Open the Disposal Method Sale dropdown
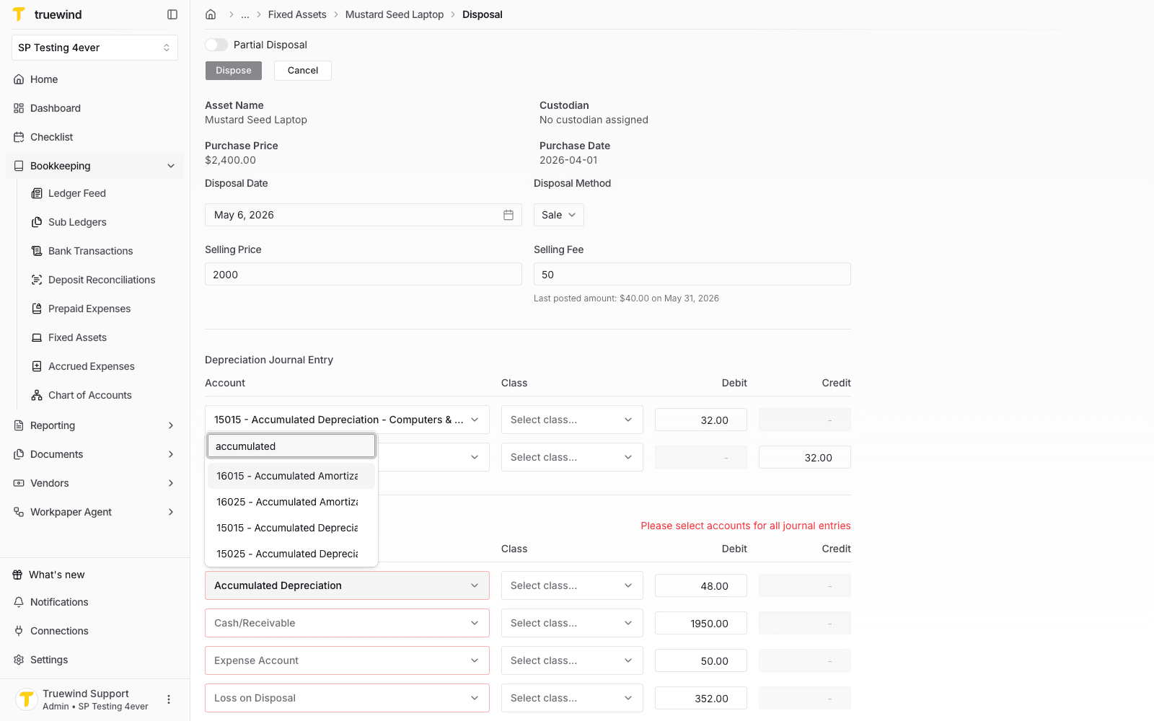The height and width of the screenshot is (721, 1154). point(559,215)
